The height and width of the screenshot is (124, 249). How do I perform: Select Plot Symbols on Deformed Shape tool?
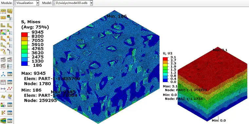click(3, 39)
